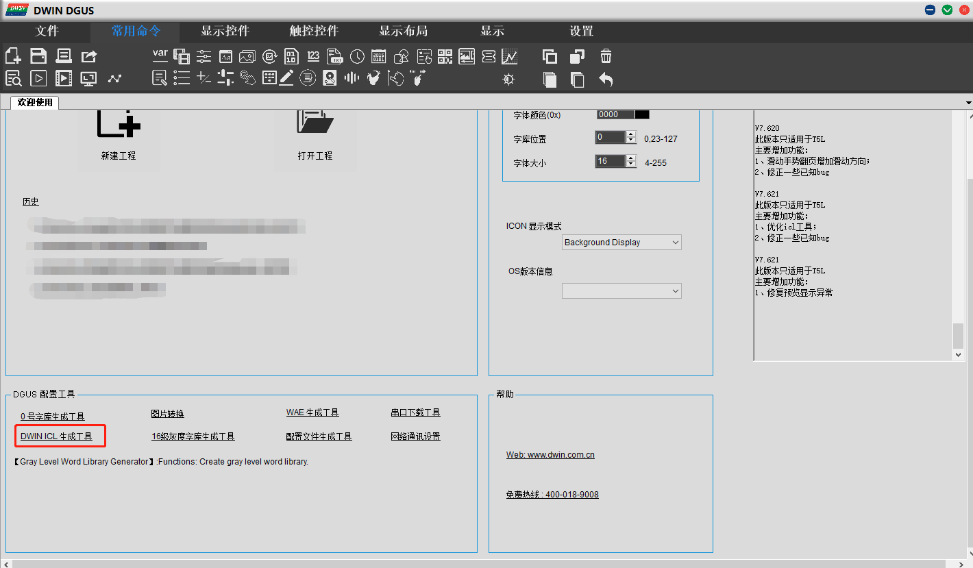Image resolution: width=973 pixels, height=568 pixels.
Task: Select the 欢迎使用 document tab
Action: click(x=35, y=103)
